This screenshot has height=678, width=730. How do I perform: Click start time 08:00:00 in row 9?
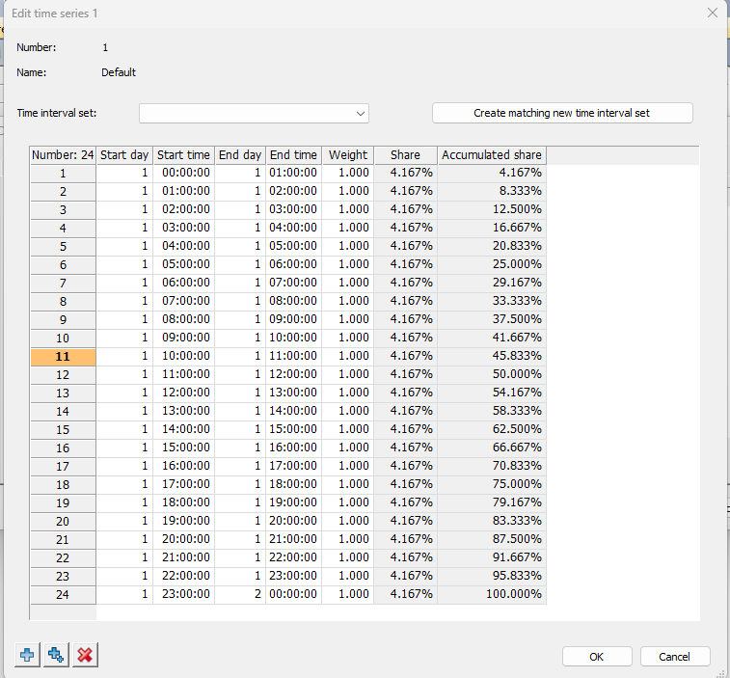[183, 319]
